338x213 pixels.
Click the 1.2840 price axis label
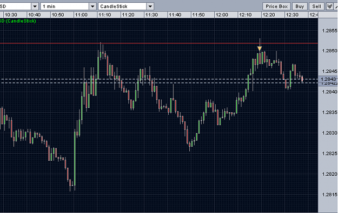329,92
